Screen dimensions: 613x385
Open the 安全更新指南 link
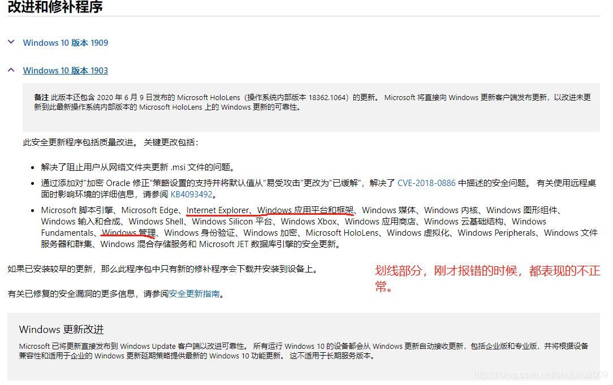pyautogui.click(x=195, y=293)
